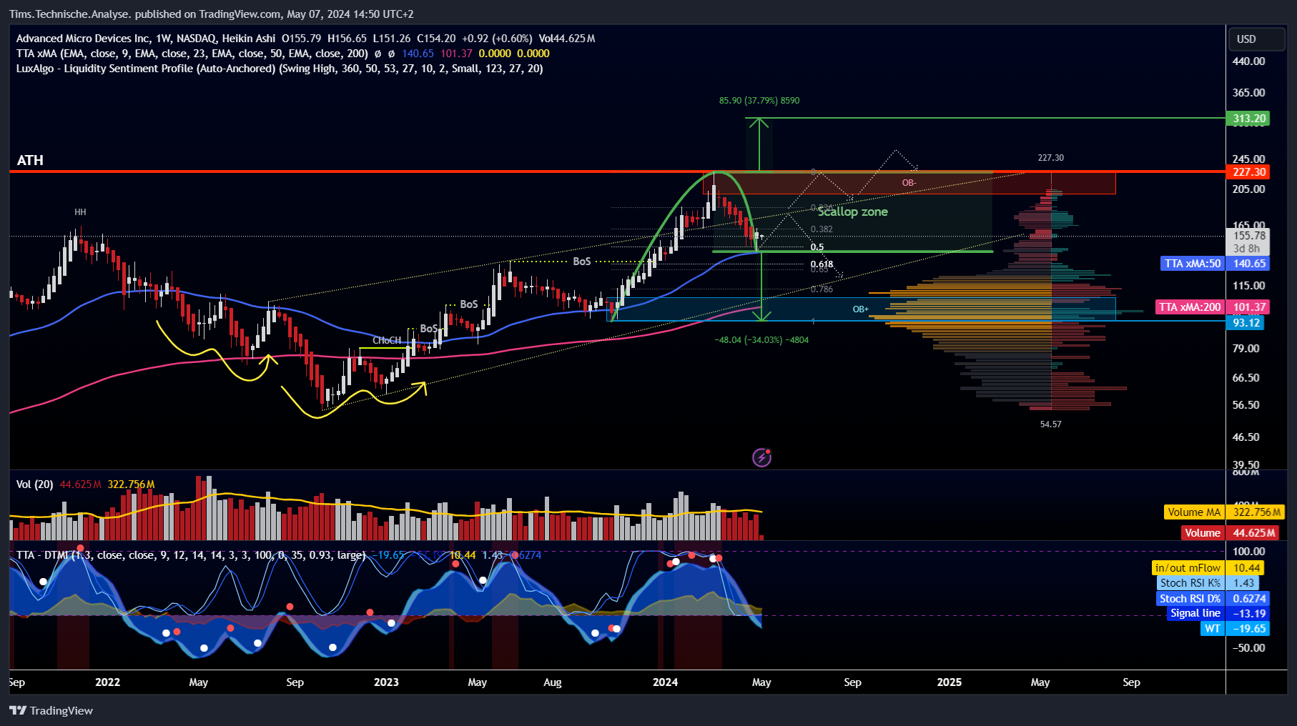The height and width of the screenshot is (726, 1297).
Task: Select the green 313.20 price label
Action: pyautogui.click(x=1249, y=119)
